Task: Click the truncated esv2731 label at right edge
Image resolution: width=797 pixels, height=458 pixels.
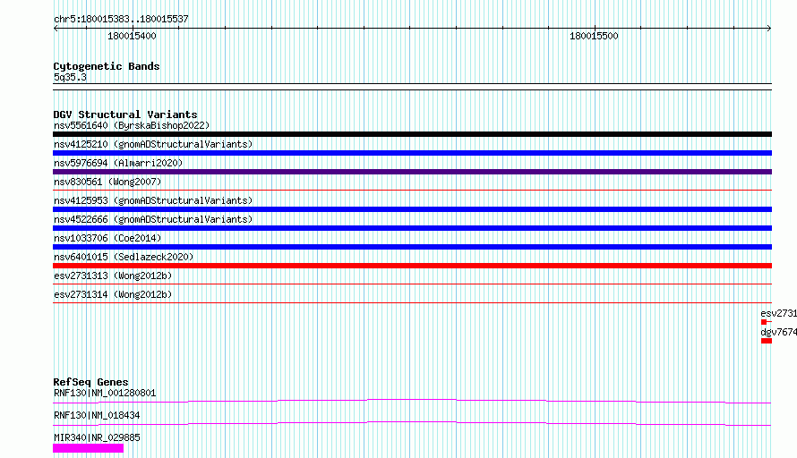Action: tap(779, 313)
